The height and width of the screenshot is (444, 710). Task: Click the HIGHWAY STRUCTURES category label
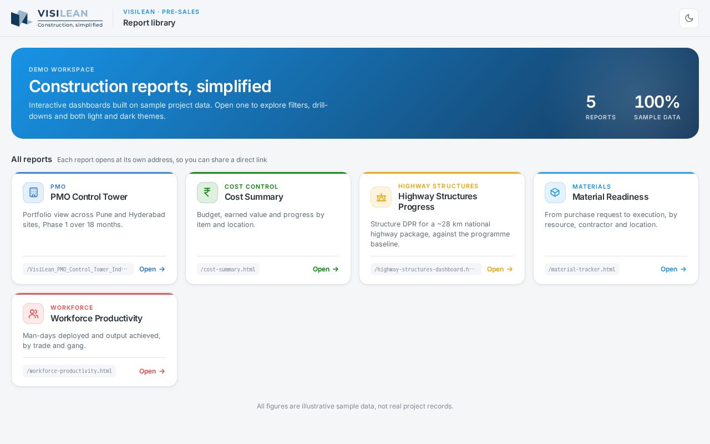point(438,186)
